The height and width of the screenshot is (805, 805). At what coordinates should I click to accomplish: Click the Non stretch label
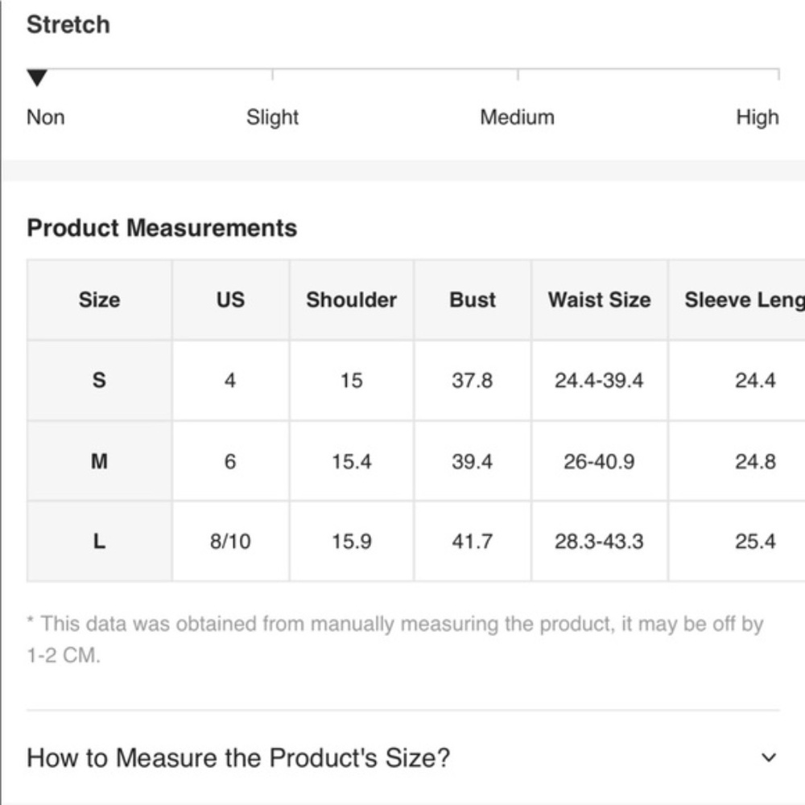(x=46, y=118)
